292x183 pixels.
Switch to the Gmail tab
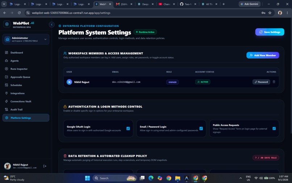124,4
